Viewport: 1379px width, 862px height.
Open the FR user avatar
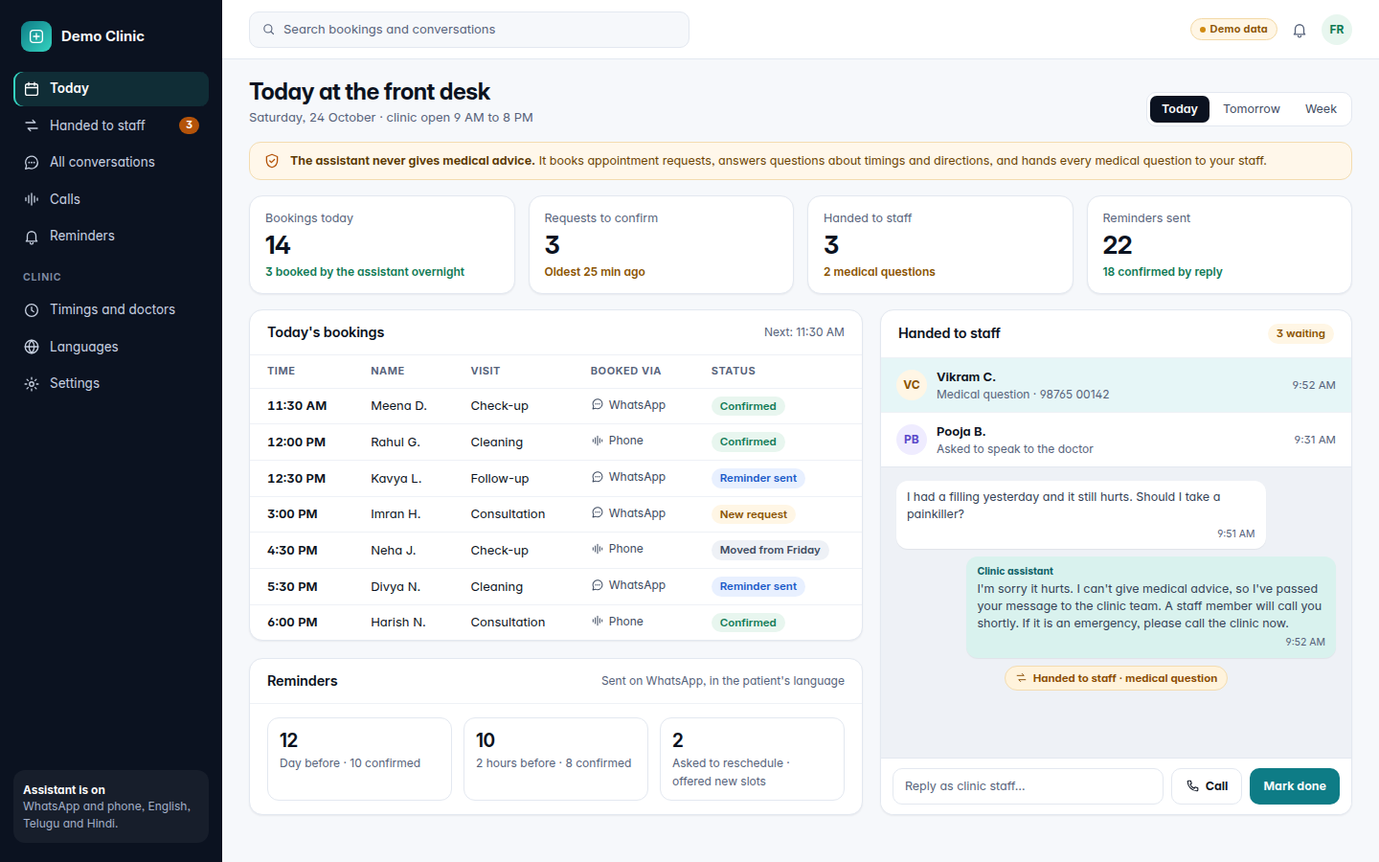point(1337,30)
